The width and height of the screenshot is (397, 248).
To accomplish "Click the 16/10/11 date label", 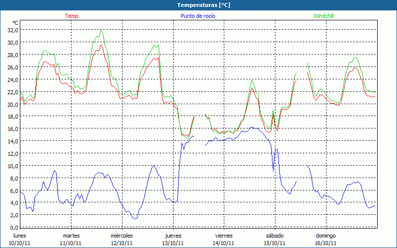I will tap(326, 243).
